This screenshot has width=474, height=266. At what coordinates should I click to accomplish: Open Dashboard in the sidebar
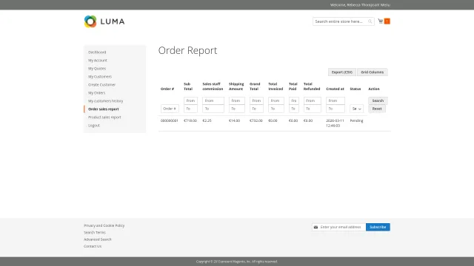point(97,52)
